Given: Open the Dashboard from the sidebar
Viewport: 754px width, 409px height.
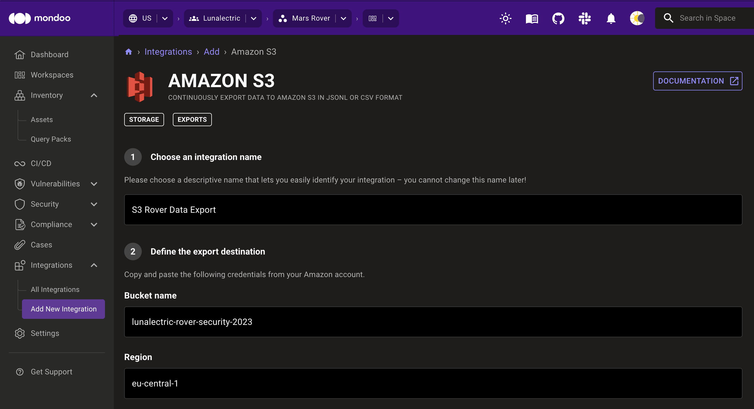Looking at the screenshot, I should click(49, 54).
